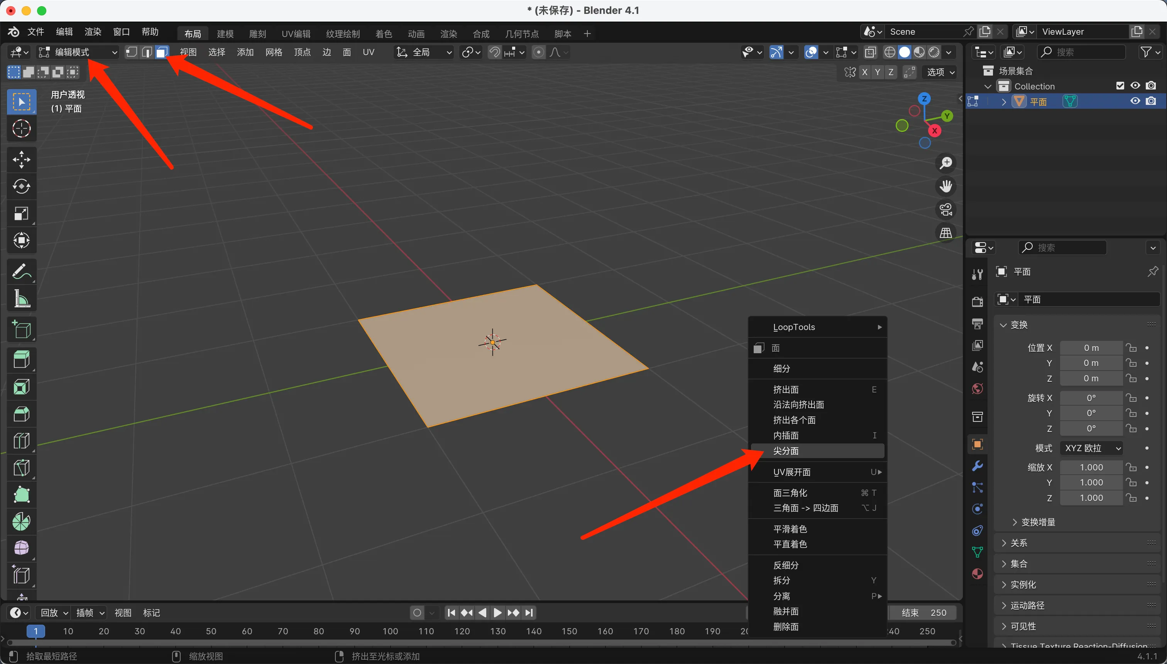Image resolution: width=1167 pixels, height=664 pixels.
Task: Select the Rotate tool
Action: point(22,186)
